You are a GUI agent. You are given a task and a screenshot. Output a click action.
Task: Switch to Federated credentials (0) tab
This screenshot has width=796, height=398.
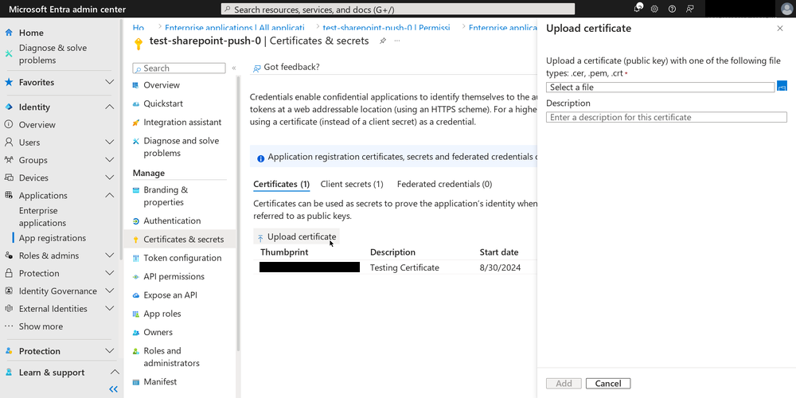444,185
